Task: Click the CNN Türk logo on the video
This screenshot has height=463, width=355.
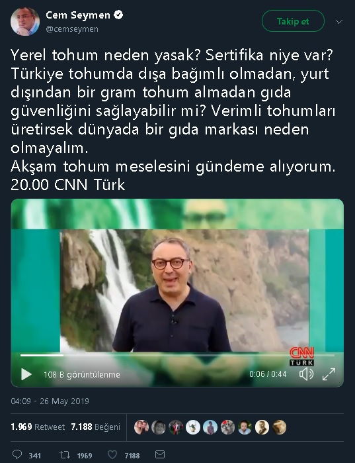Action: pos(301,356)
